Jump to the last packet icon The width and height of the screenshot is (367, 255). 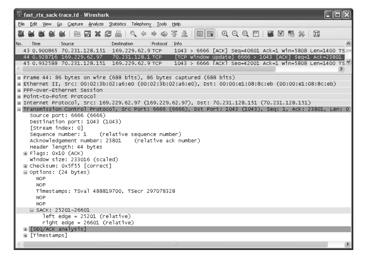click(185, 34)
